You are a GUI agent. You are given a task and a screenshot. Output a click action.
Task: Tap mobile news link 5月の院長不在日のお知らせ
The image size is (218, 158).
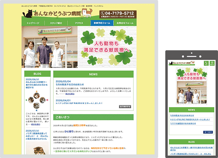point(182,116)
